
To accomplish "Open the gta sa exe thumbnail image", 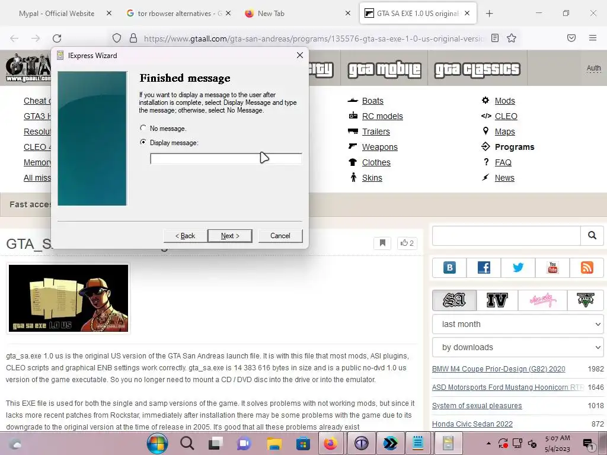I will (69, 299).
